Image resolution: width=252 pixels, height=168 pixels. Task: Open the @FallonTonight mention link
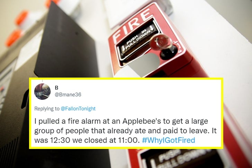[78, 109]
